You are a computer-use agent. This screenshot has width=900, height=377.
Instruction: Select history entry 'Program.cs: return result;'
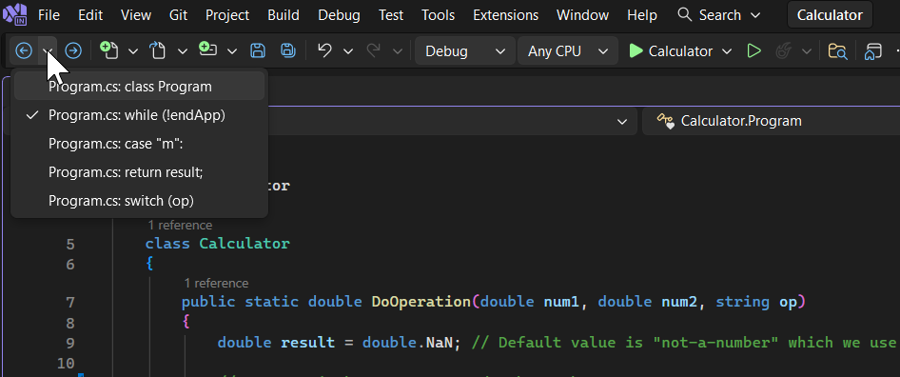[x=139, y=172]
